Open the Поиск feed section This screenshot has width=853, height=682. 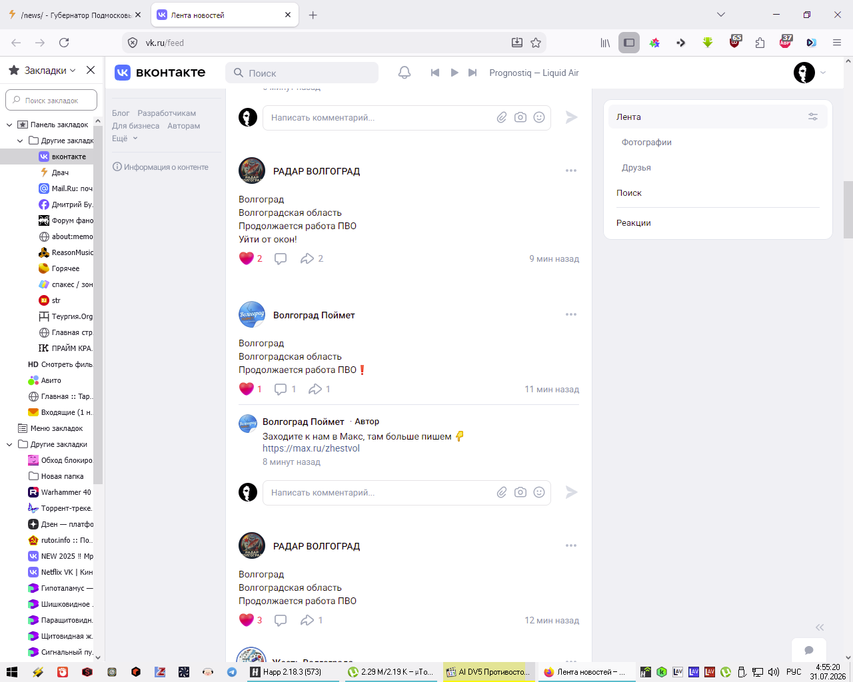(629, 193)
